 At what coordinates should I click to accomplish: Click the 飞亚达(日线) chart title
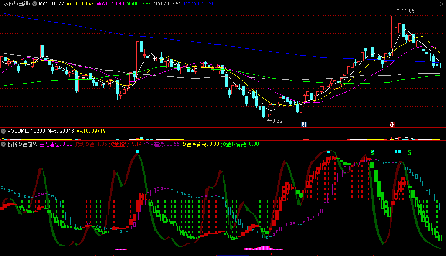[15, 4]
